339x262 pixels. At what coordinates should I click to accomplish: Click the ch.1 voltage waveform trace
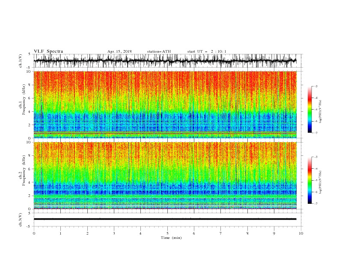pos(165,61)
